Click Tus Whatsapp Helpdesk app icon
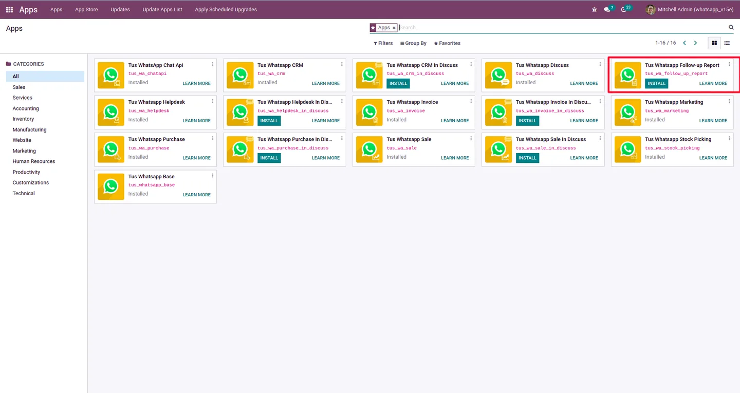This screenshot has width=740, height=393. [x=111, y=113]
